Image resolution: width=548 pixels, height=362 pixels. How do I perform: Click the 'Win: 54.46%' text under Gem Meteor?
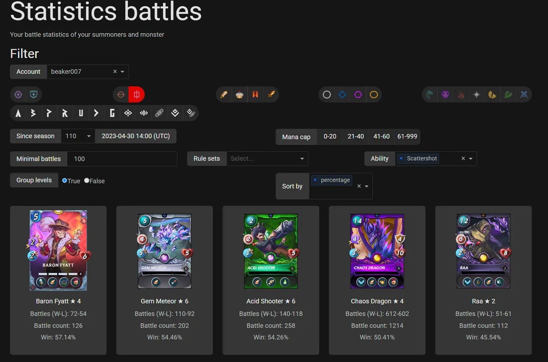click(x=164, y=337)
